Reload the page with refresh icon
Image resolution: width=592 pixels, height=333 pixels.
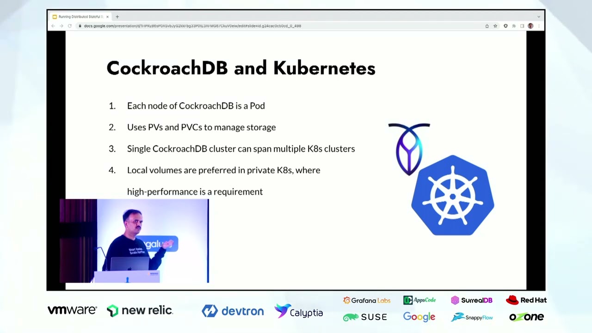pos(69,26)
